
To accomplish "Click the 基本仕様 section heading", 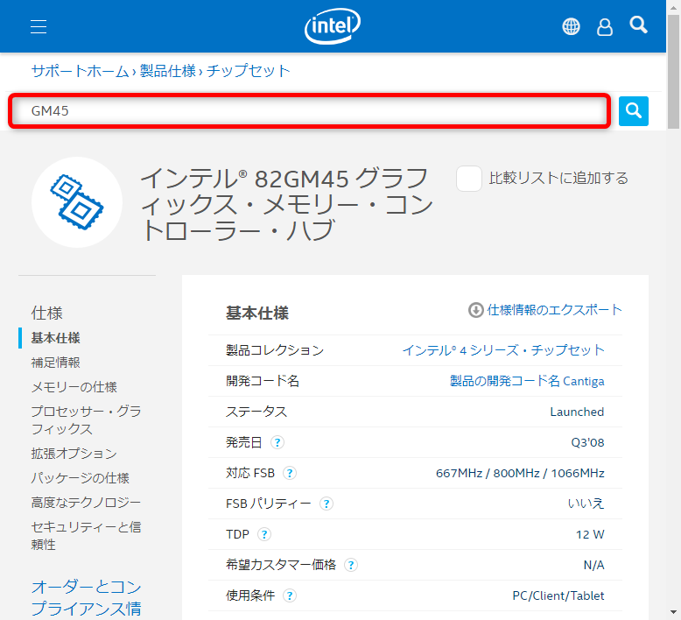I will coord(257,313).
